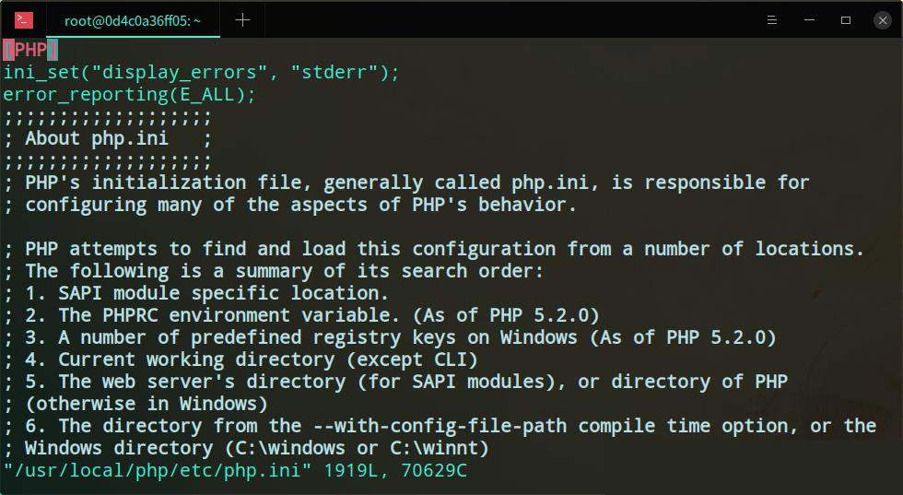The height and width of the screenshot is (495, 903).
Task: Click the "PHP's initialization file" comment line
Action: pyautogui.click(x=405, y=183)
